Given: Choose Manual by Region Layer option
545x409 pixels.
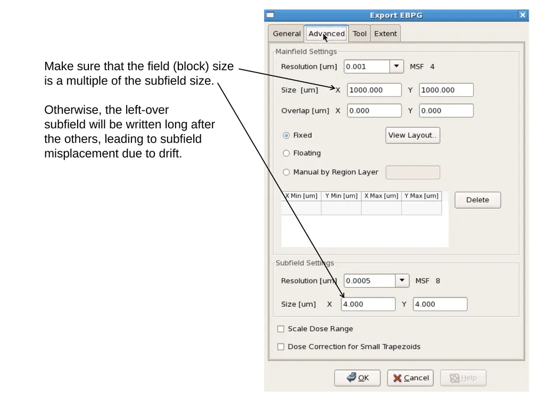Looking at the screenshot, I should point(286,172).
